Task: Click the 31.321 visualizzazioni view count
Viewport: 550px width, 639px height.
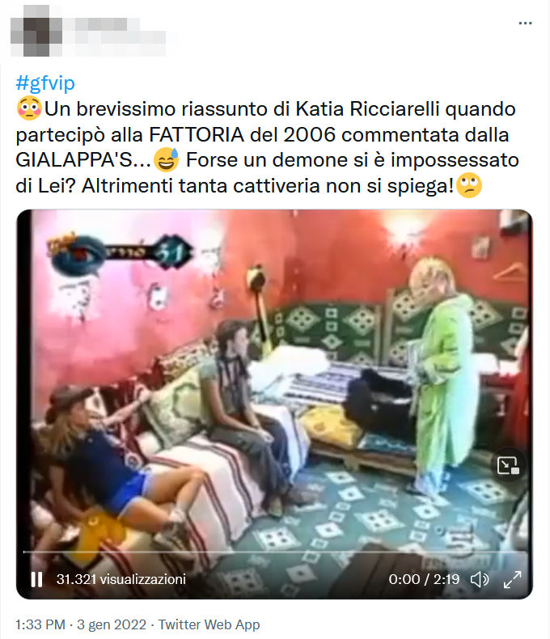Action: point(121,579)
